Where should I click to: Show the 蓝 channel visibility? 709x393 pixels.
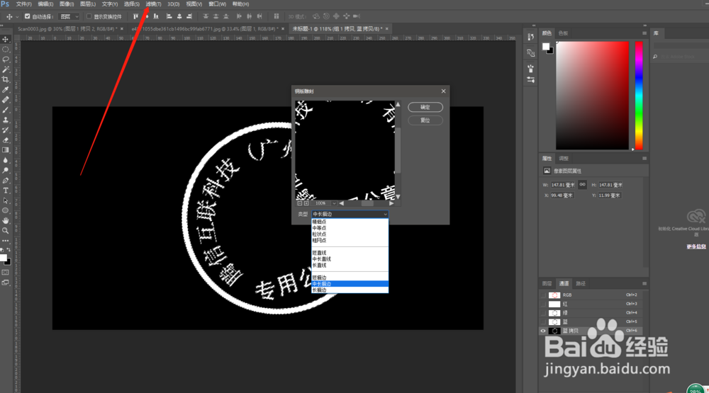pyautogui.click(x=543, y=322)
